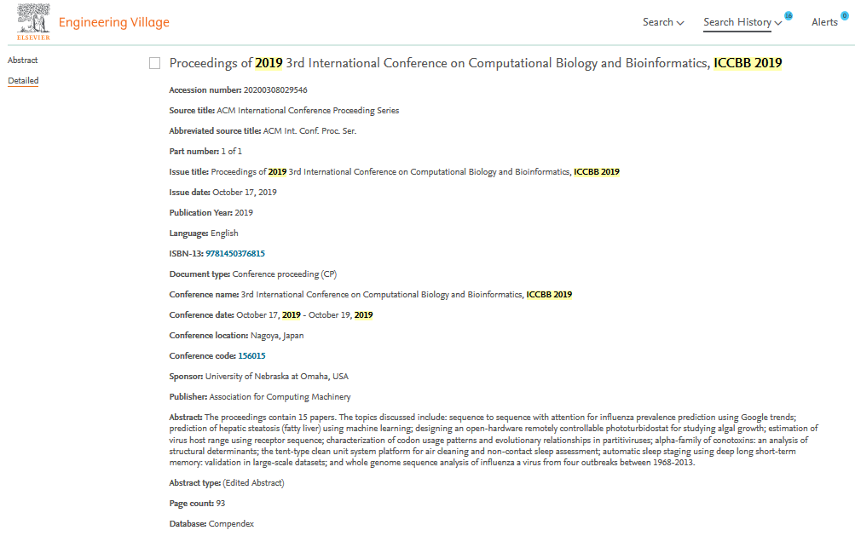This screenshot has width=855, height=536.
Task: Click publisher Association for Computing Machinery
Action: (x=280, y=397)
